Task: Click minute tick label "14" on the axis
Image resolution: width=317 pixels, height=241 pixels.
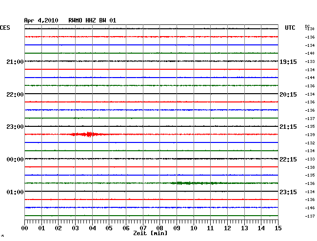Action: (x=261, y=228)
